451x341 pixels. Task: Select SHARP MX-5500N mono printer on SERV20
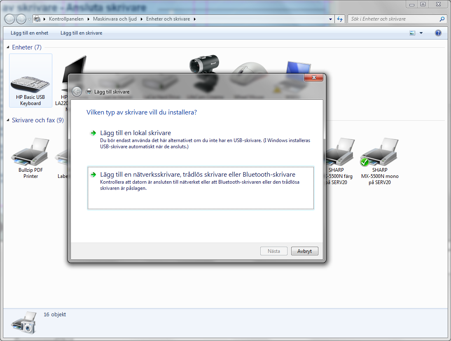379,161
